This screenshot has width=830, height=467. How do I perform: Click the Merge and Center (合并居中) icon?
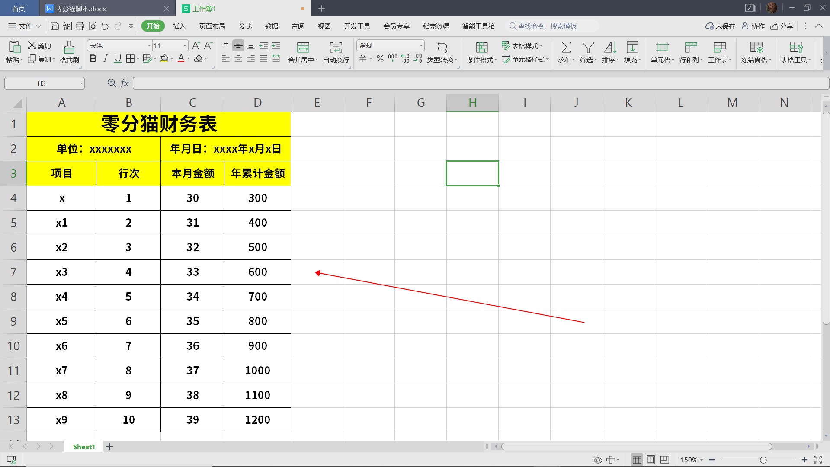[x=303, y=47]
